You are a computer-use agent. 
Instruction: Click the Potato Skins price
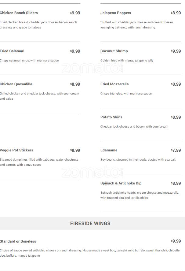point(176,117)
